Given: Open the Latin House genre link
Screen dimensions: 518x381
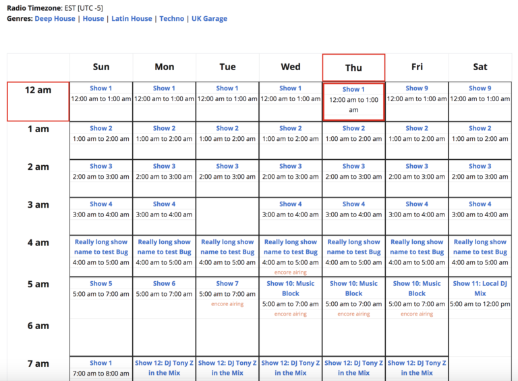Looking at the screenshot, I should pyautogui.click(x=132, y=18).
